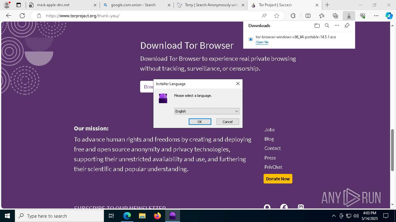Open Firefox from taskbar

157,216
